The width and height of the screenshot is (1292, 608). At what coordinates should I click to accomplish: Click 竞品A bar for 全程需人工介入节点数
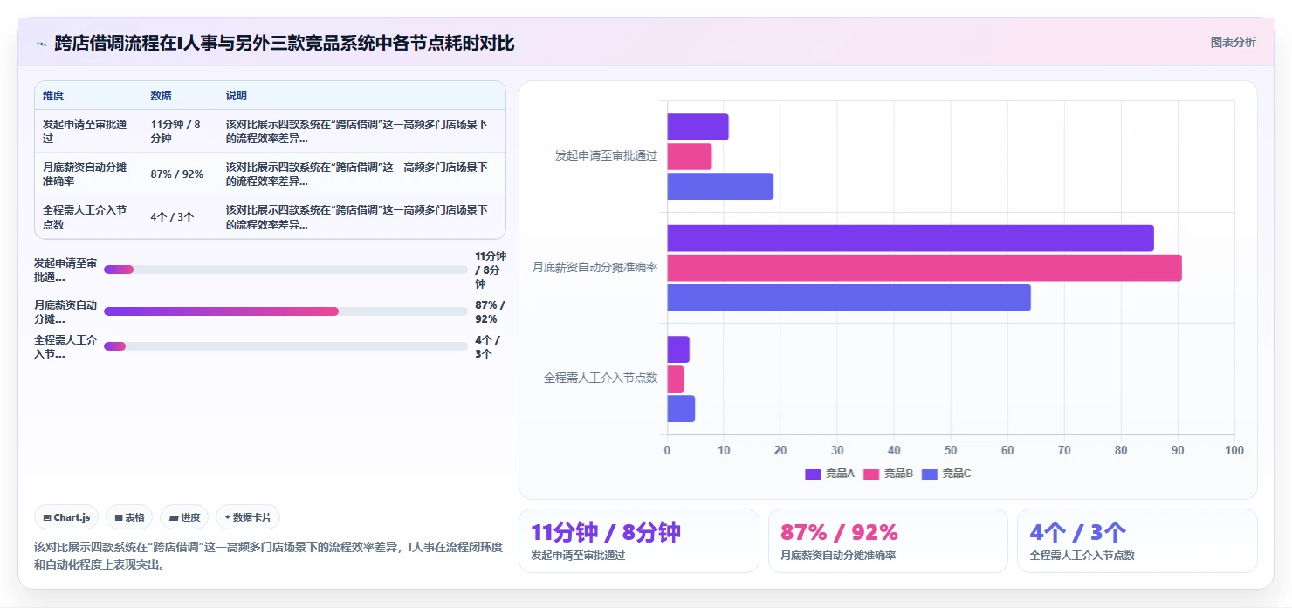678,349
